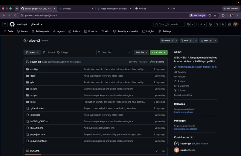
Task: Open Chrome three-dot menu
Action: click(237, 15)
